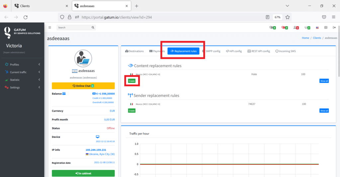Switch to the Destinations tab
Viewport: 340px width, 177px height.
pos(134,51)
